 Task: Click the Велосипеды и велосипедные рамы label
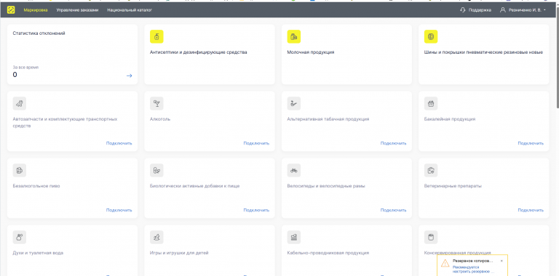point(326,186)
